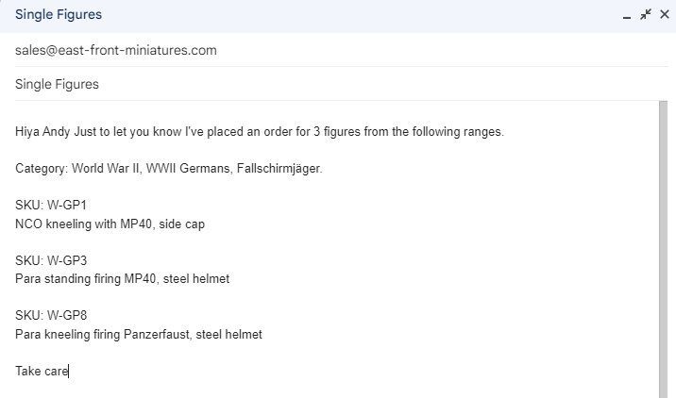Click the SKU: W-GP1 line
Viewport: 676px width, 398px height.
click(x=51, y=206)
